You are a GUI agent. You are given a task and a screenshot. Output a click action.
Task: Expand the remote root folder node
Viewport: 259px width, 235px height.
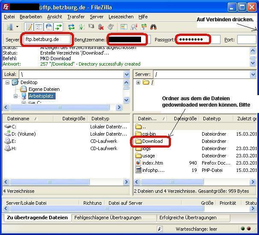tap(138, 82)
